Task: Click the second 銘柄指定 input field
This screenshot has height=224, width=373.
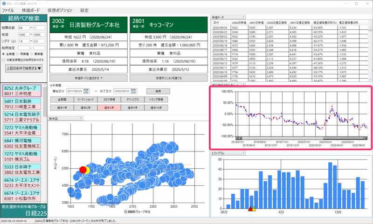Action: coord(39,48)
